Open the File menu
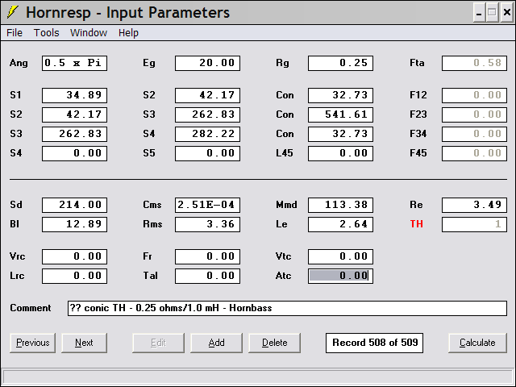 [x=15, y=33]
